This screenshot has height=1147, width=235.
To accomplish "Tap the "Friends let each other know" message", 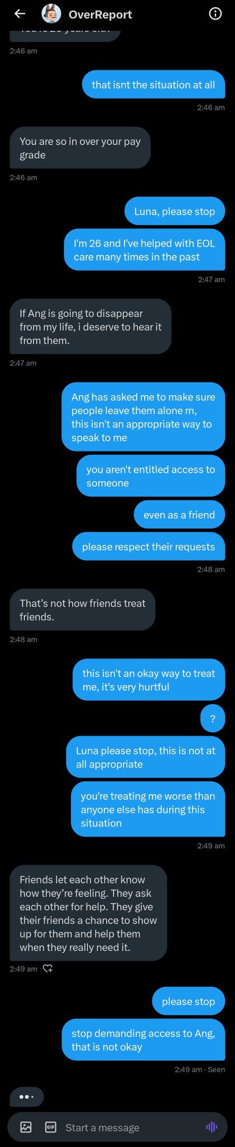I will 88,913.
